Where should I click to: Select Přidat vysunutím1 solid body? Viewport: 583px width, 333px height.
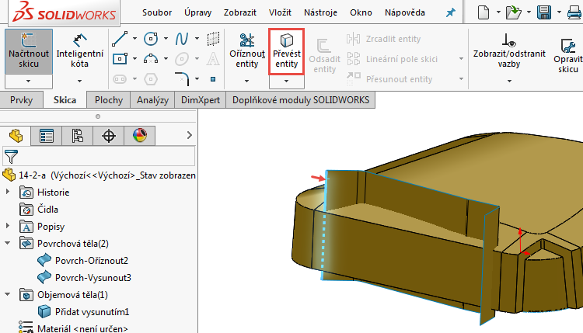tap(92, 312)
